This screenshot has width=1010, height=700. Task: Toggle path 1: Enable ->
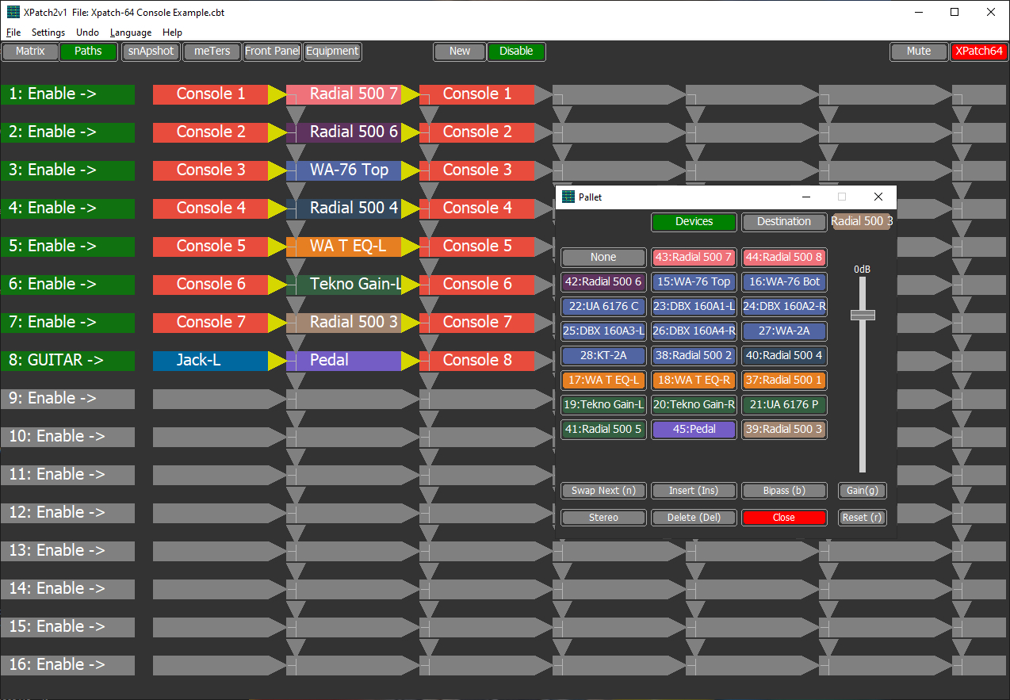(x=67, y=94)
